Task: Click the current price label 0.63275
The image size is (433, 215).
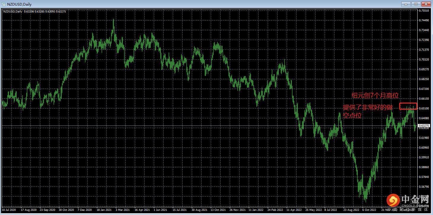Action: click(x=424, y=126)
